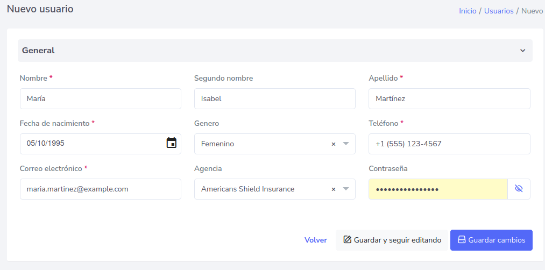Focus the Nombre input field
This screenshot has height=270, width=545.
100,99
